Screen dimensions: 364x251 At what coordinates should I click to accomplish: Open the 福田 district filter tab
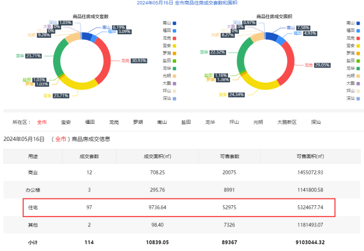coord(90,122)
